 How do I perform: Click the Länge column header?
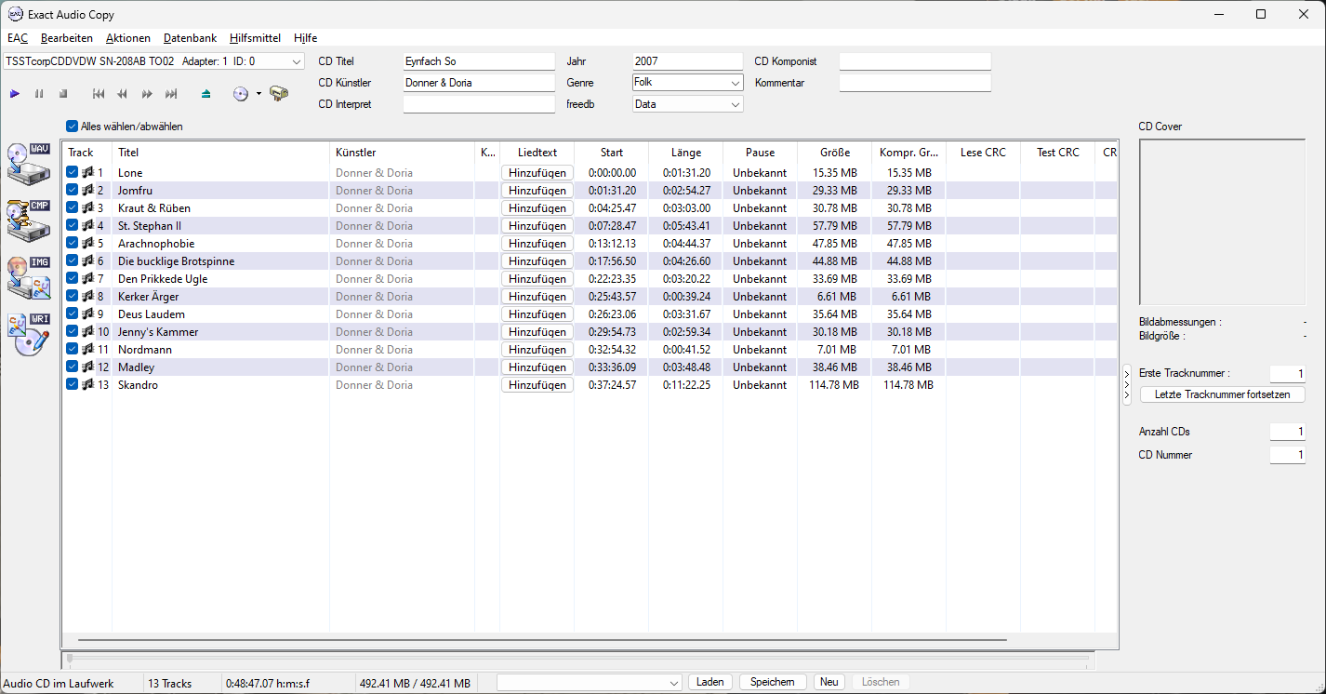(x=686, y=153)
